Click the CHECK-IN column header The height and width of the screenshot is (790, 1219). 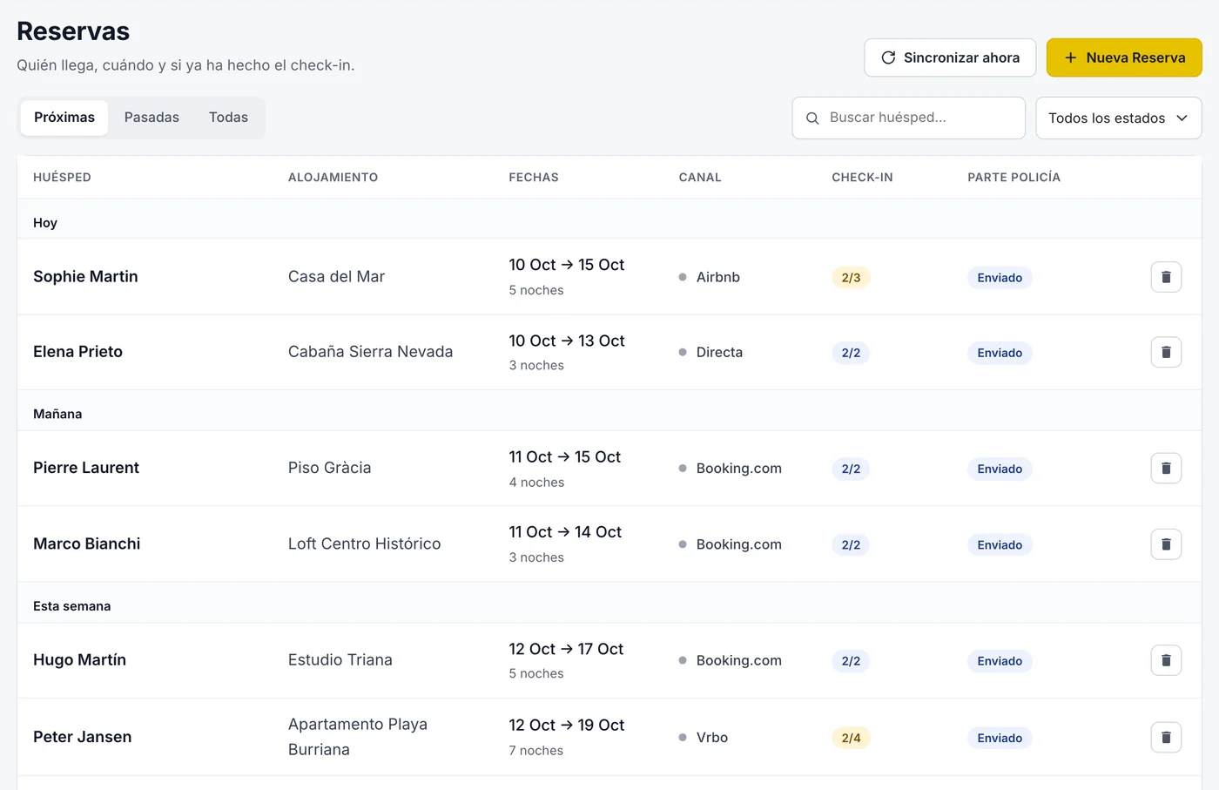862,177
